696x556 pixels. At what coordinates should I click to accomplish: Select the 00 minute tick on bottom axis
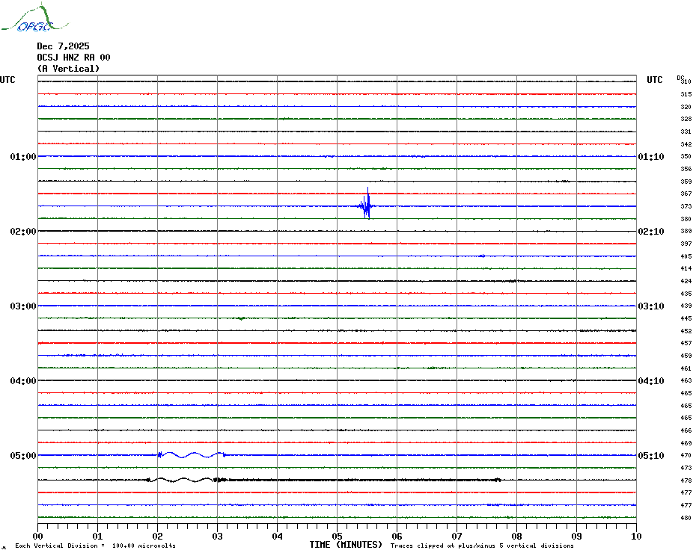coord(38,536)
